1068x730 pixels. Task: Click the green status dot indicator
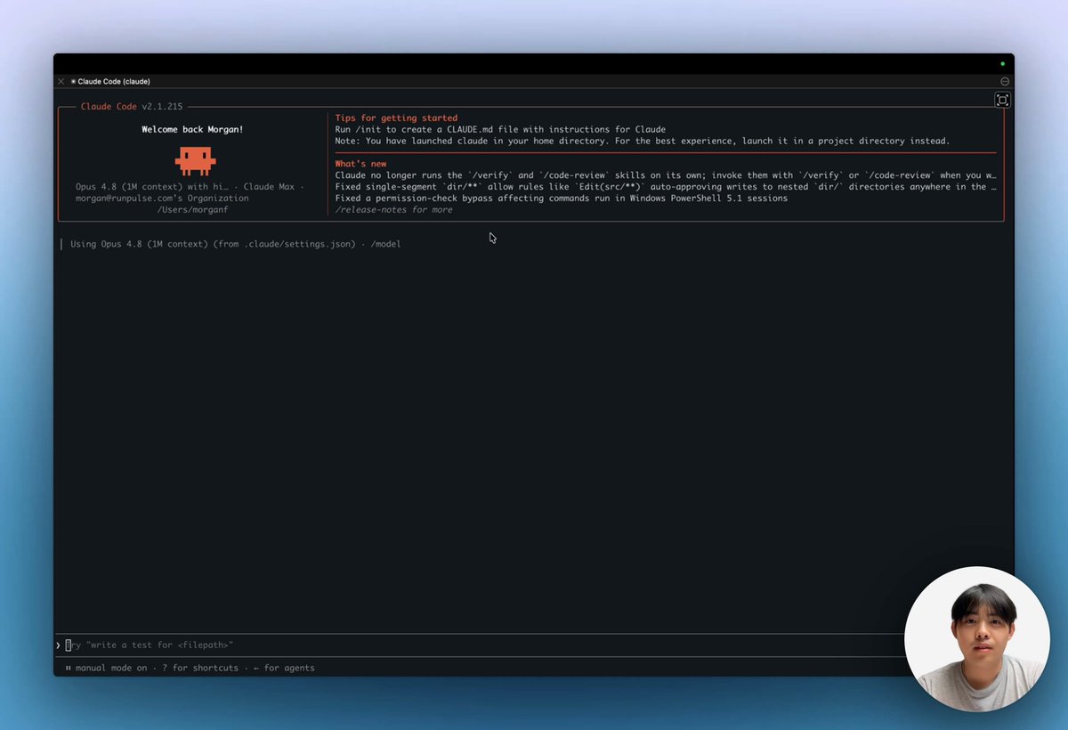coord(1002,64)
